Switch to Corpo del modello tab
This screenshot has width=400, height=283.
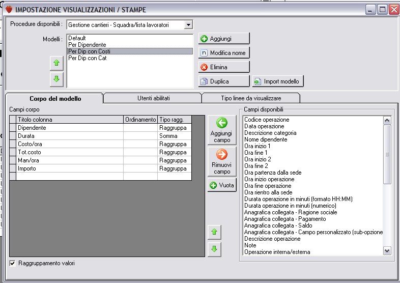click(55, 99)
